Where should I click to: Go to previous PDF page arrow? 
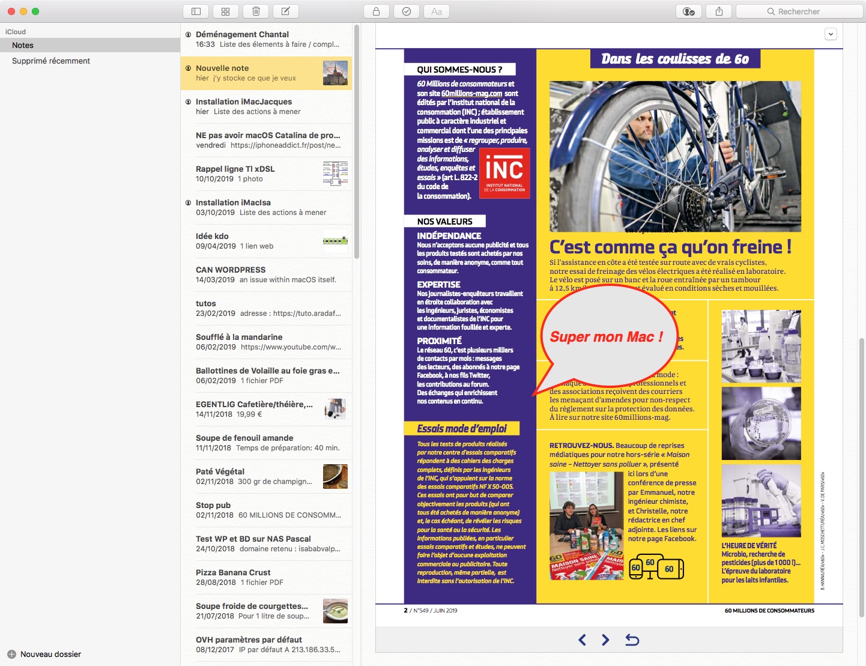582,640
